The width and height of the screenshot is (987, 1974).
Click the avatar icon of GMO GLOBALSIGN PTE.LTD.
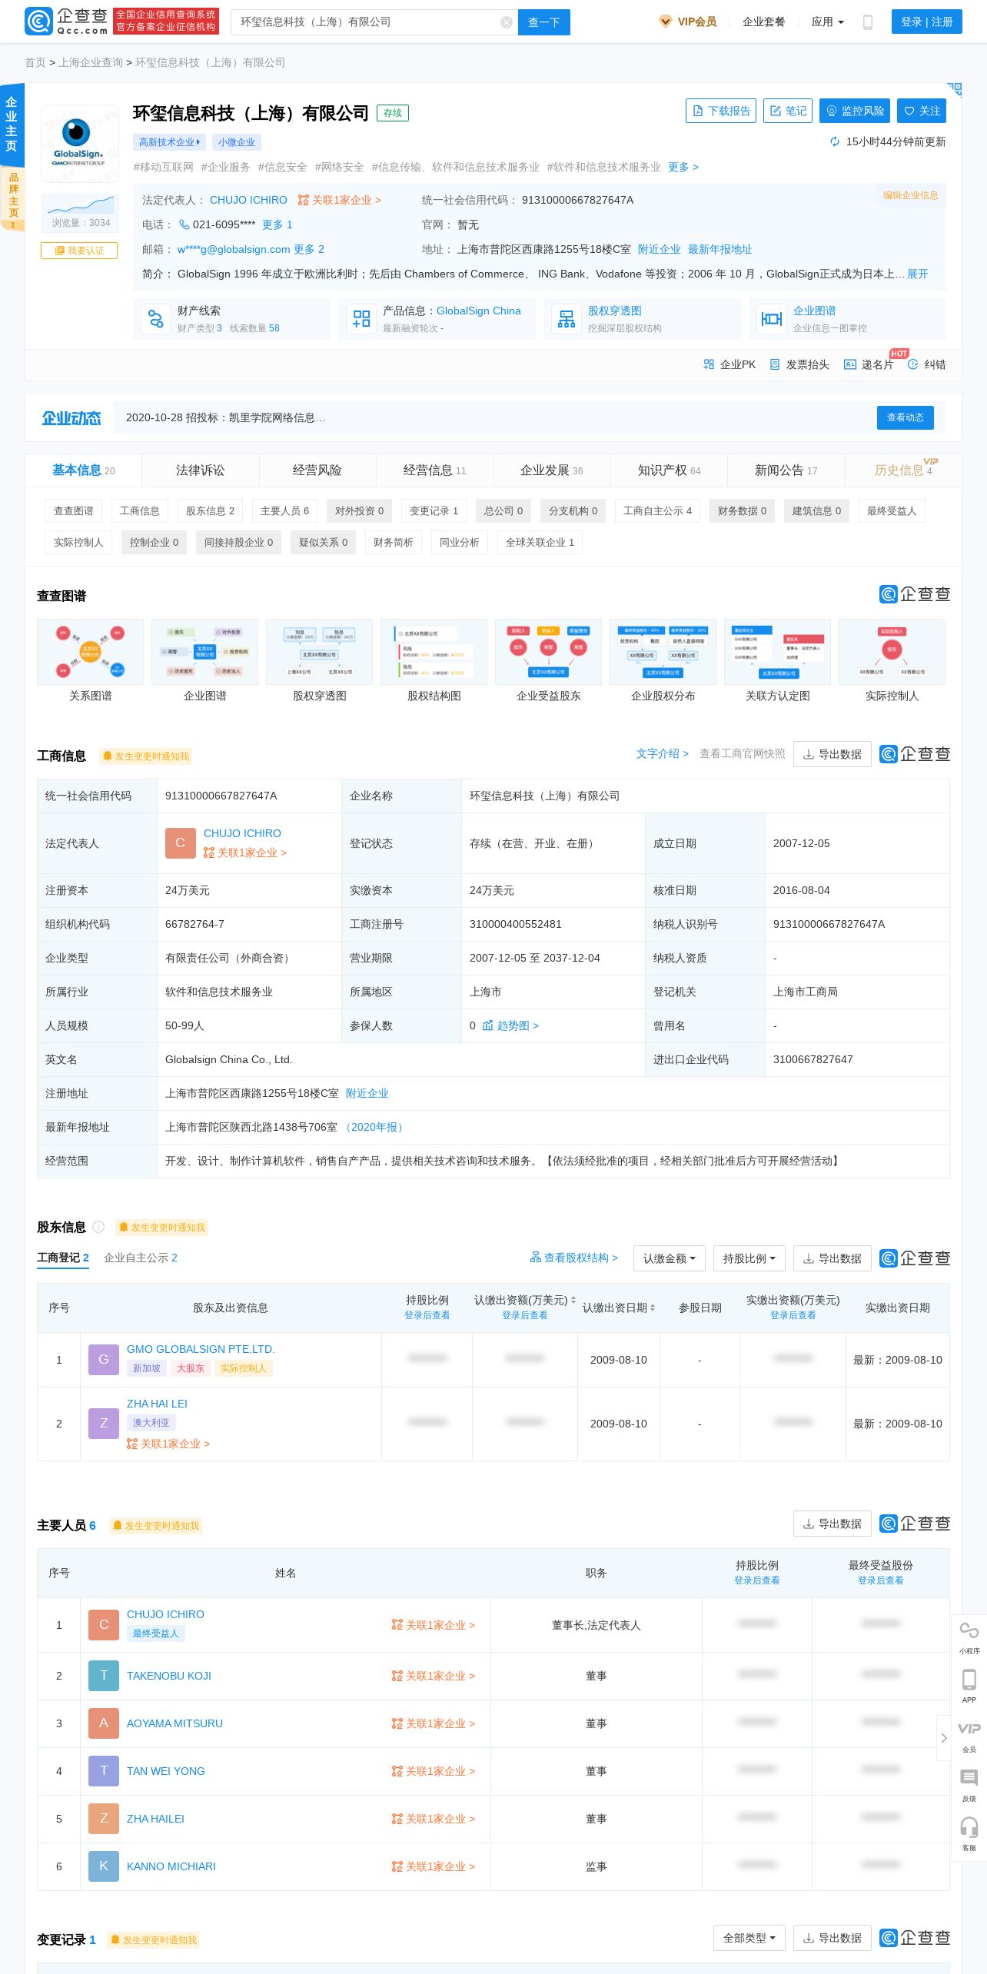pyautogui.click(x=104, y=1359)
